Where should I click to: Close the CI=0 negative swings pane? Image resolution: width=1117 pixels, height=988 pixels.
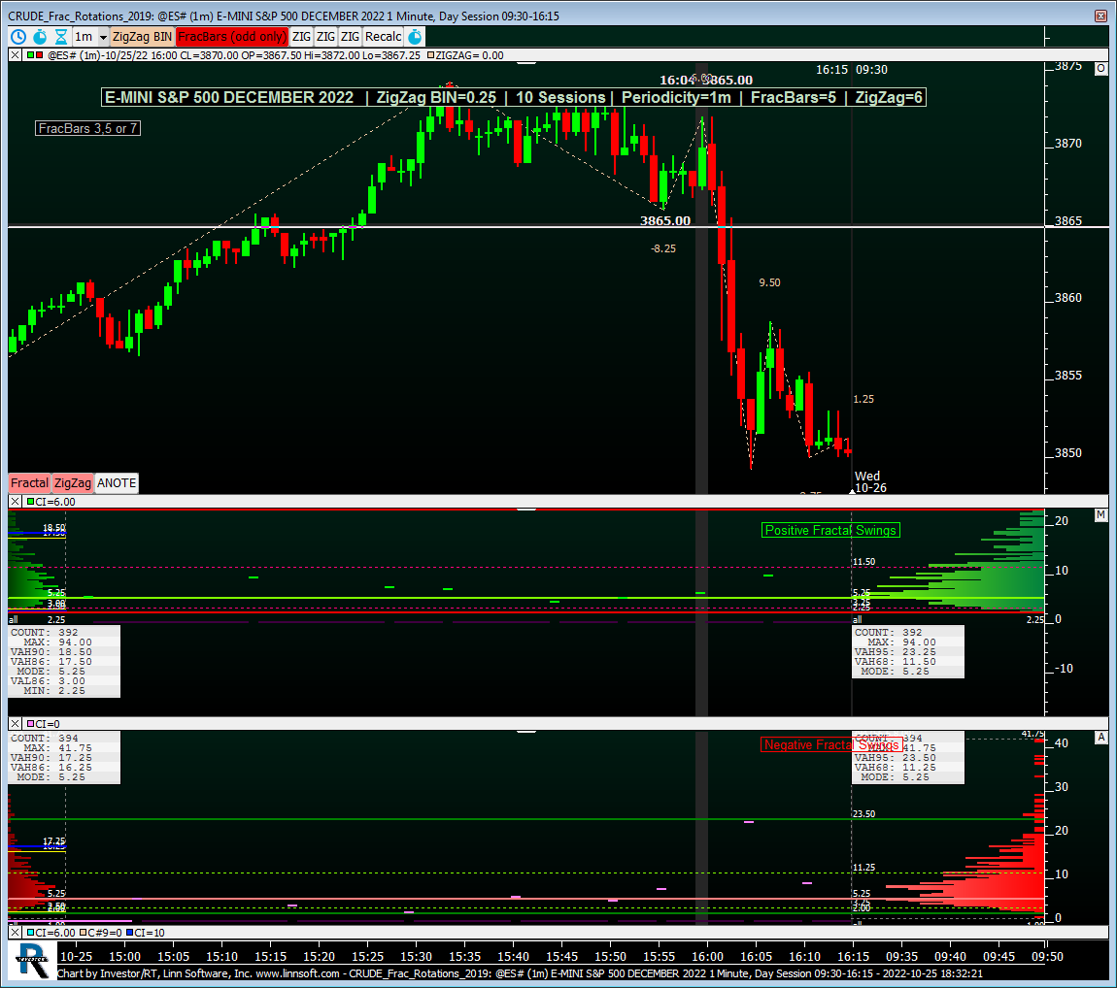[x=15, y=724]
